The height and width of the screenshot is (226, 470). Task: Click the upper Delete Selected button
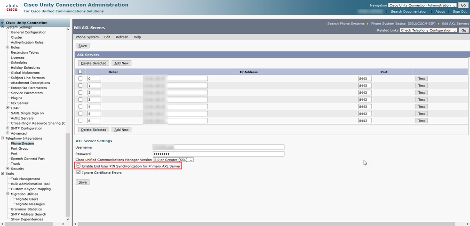coord(94,63)
